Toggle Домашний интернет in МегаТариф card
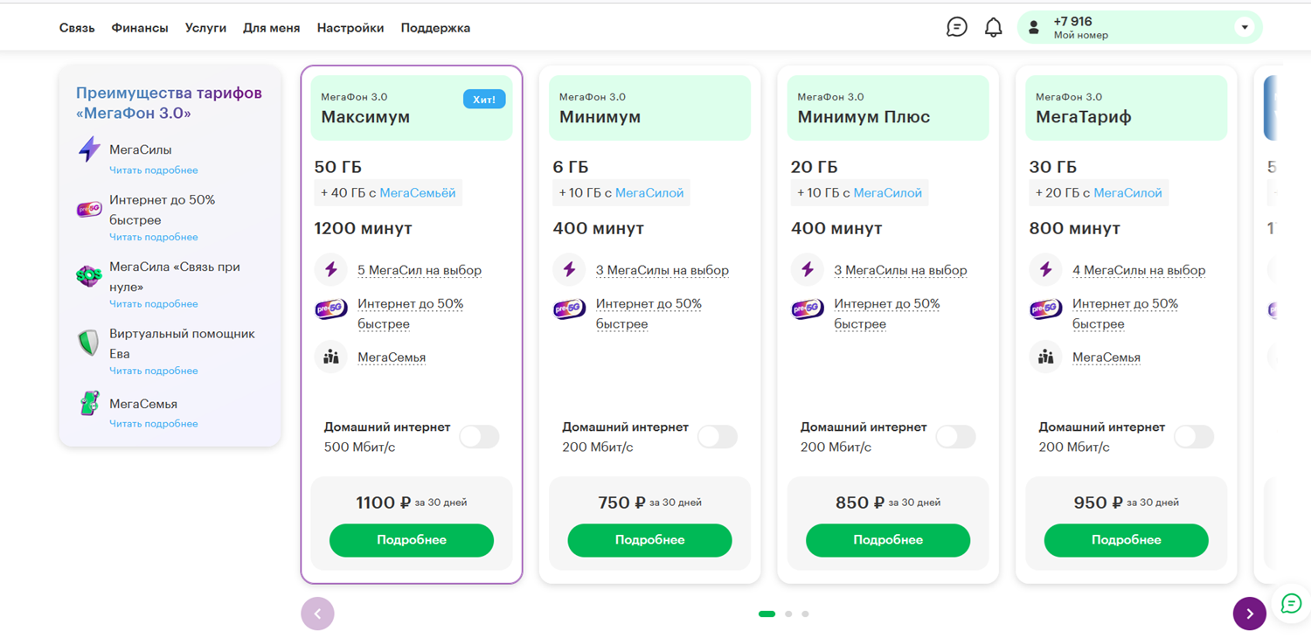Image resolution: width=1311 pixels, height=638 pixels. coord(1195,437)
